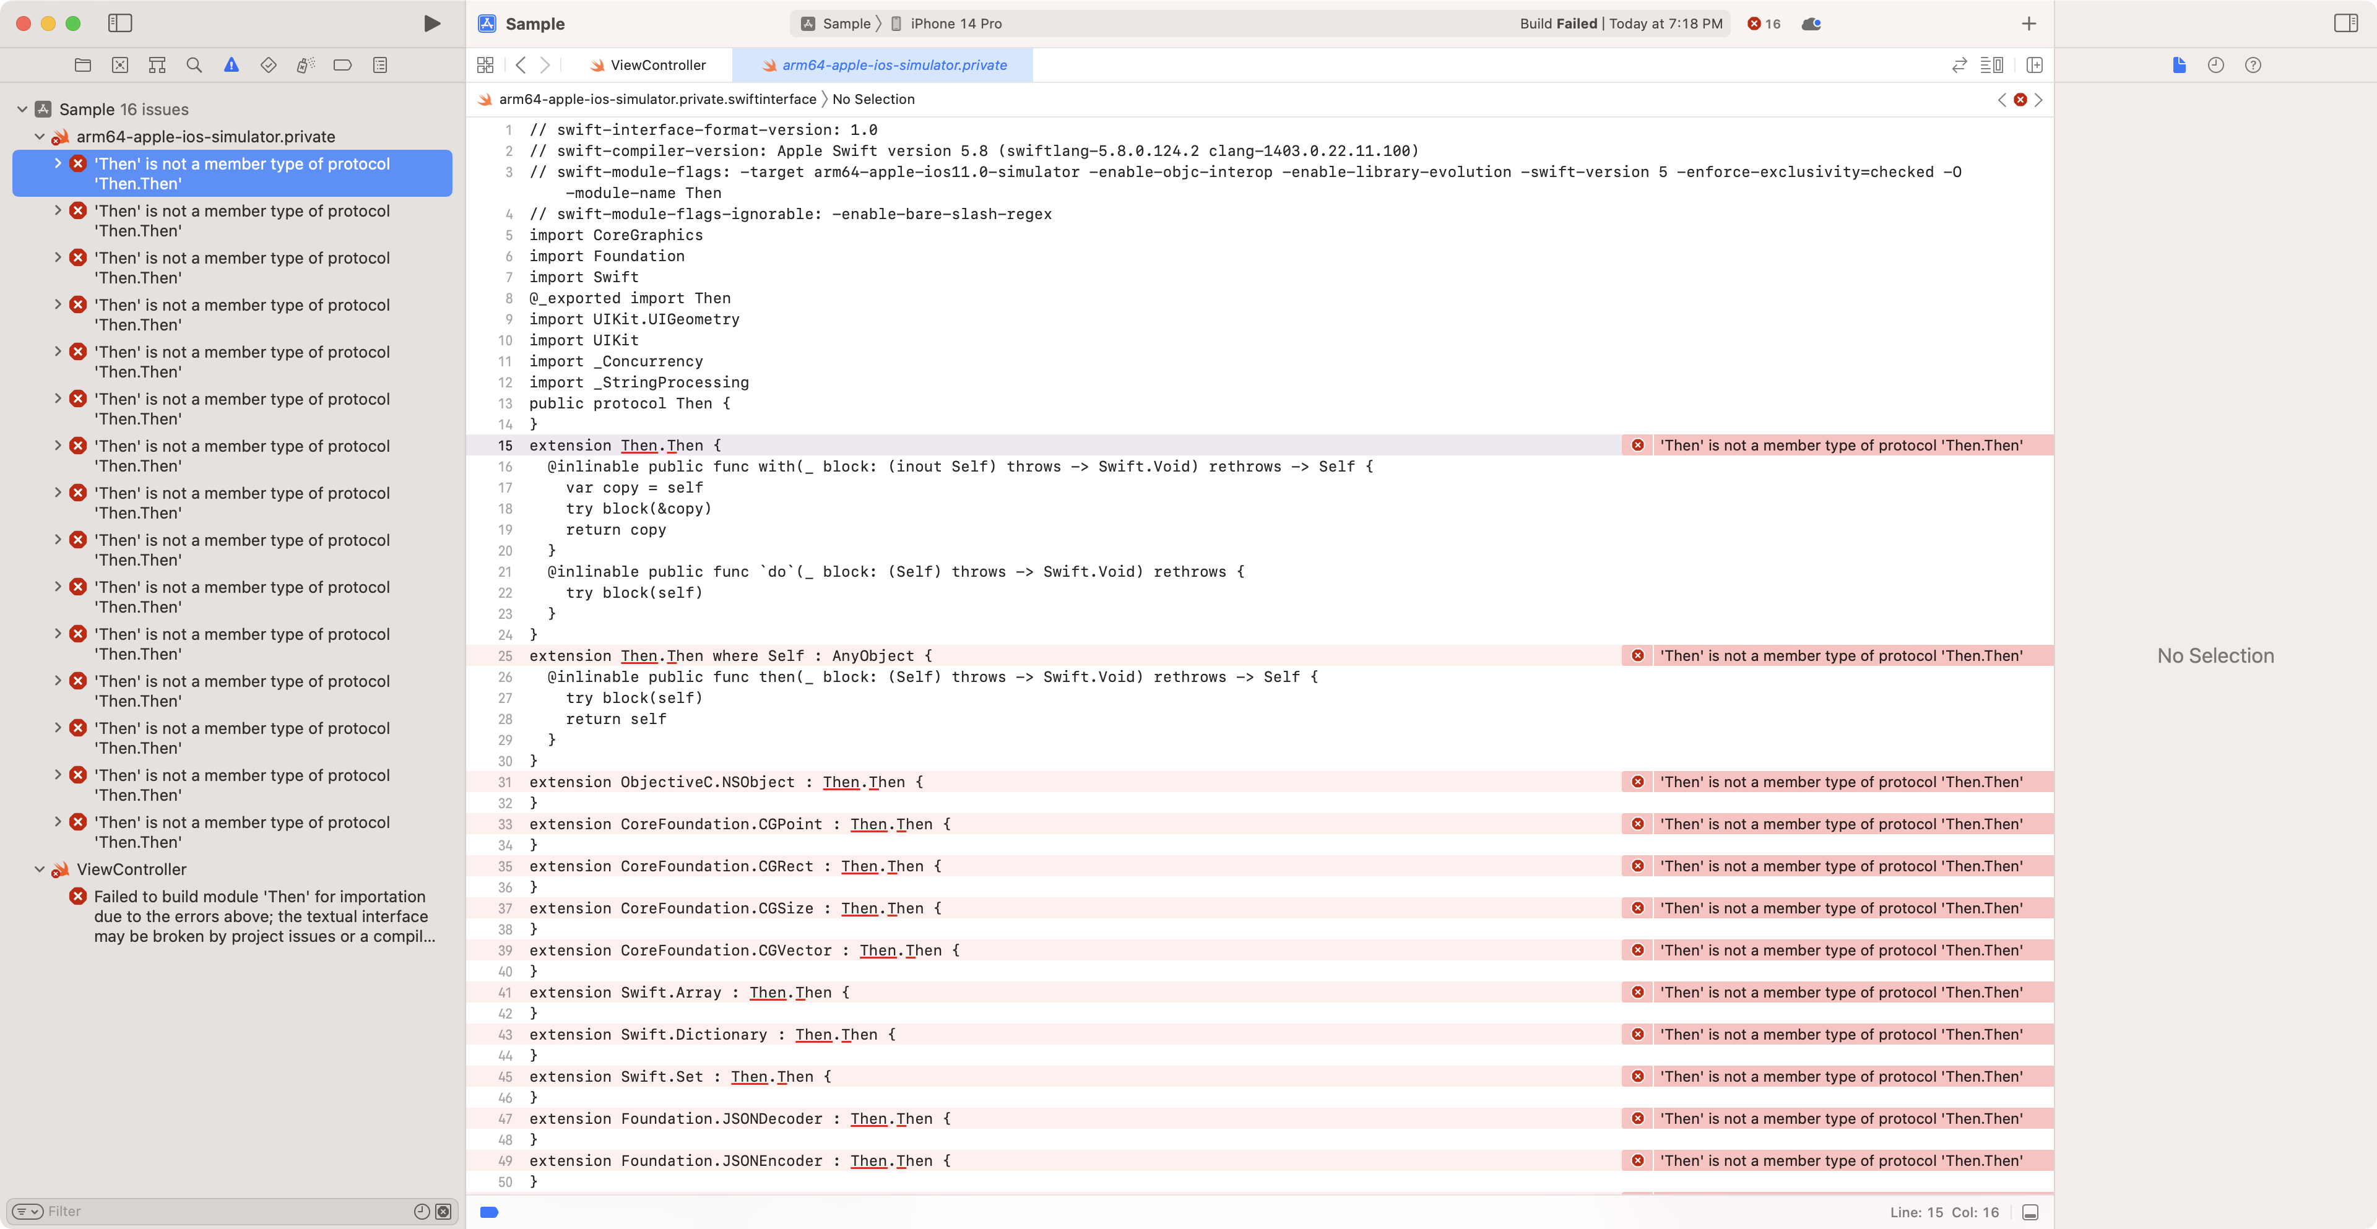Toggle the right inspector panel
The height and width of the screenshot is (1229, 2377).
[2345, 23]
